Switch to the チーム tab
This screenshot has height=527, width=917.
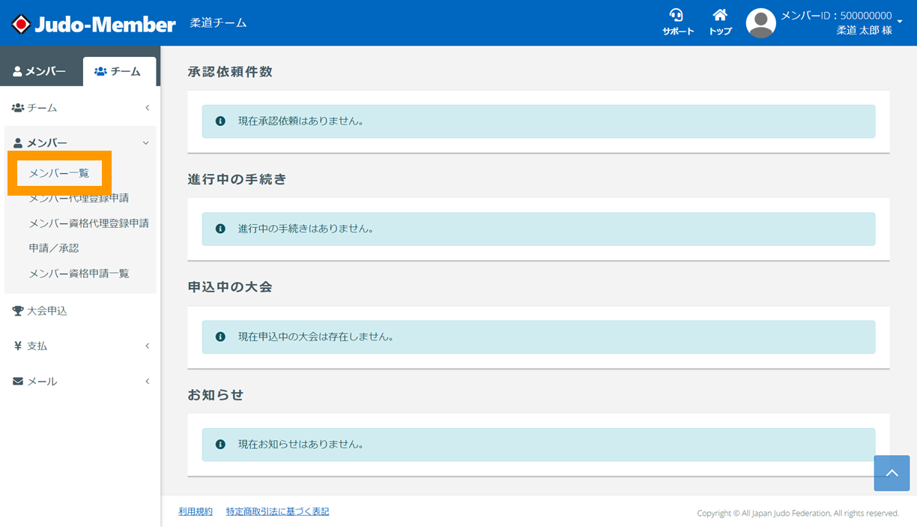pyautogui.click(x=119, y=71)
